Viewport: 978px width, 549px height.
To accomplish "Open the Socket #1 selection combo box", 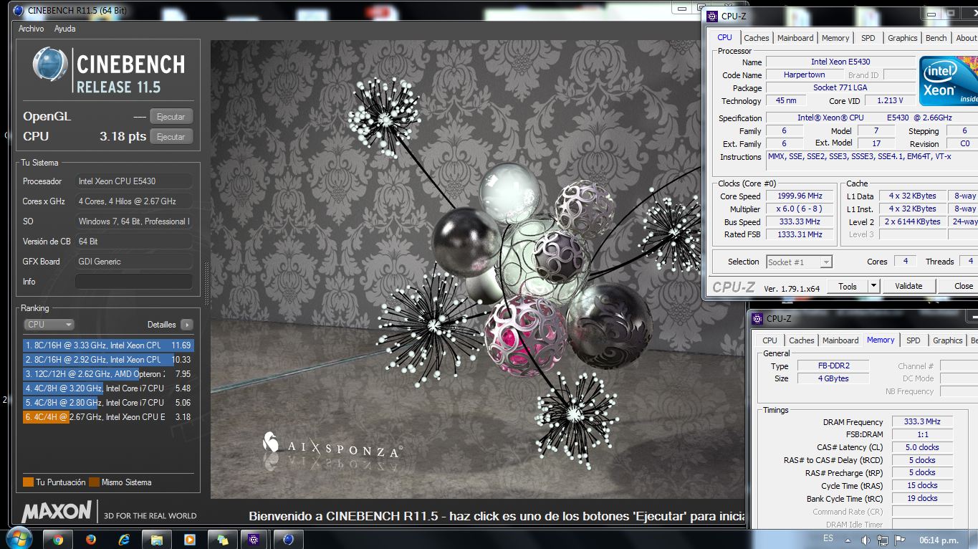I will pyautogui.click(x=799, y=262).
